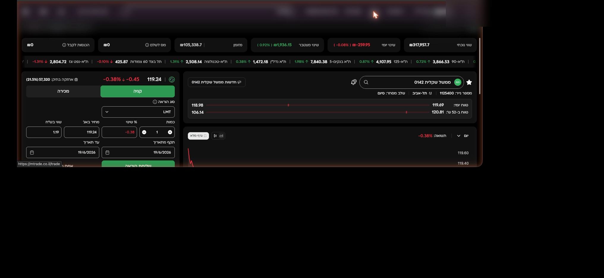Increase quantity with the plus button

(170, 132)
